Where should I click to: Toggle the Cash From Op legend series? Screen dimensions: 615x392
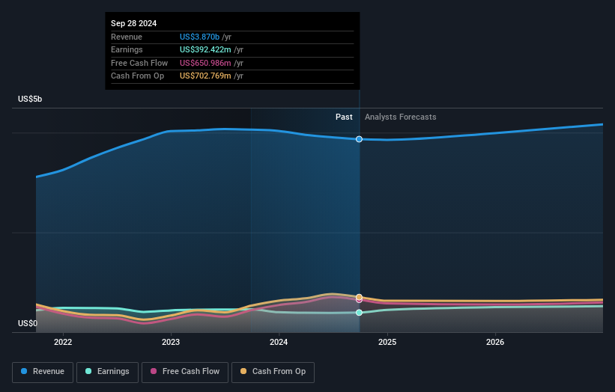click(x=273, y=372)
